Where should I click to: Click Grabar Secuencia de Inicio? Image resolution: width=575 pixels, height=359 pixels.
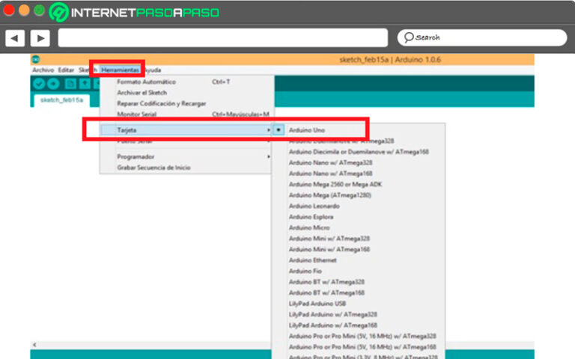click(153, 168)
